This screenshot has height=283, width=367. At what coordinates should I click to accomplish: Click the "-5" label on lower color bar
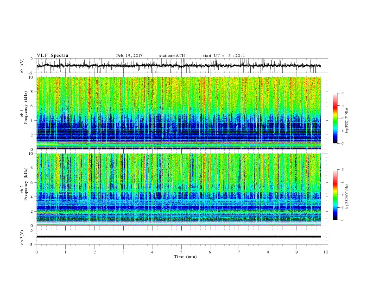click(x=342, y=195)
